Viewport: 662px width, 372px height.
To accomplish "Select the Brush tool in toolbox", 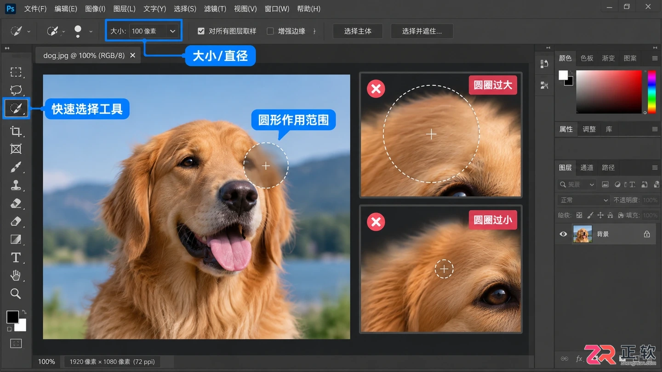I will [16, 167].
